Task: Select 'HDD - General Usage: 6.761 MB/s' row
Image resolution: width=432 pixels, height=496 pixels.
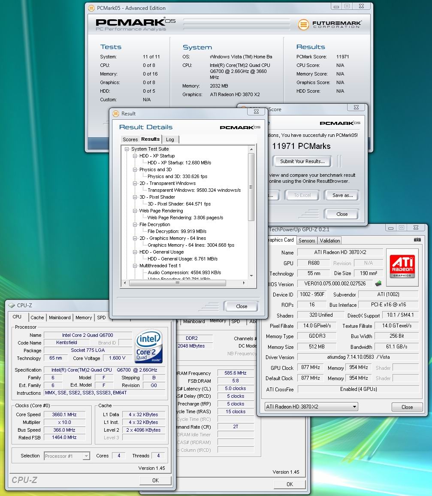Action: pyautogui.click(x=182, y=259)
